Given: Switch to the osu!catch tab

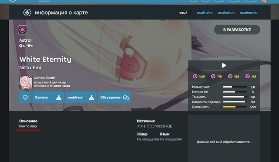Looking at the screenshot, I should [226, 13].
